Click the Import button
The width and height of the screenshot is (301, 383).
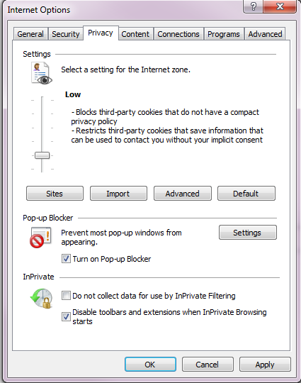(x=118, y=194)
